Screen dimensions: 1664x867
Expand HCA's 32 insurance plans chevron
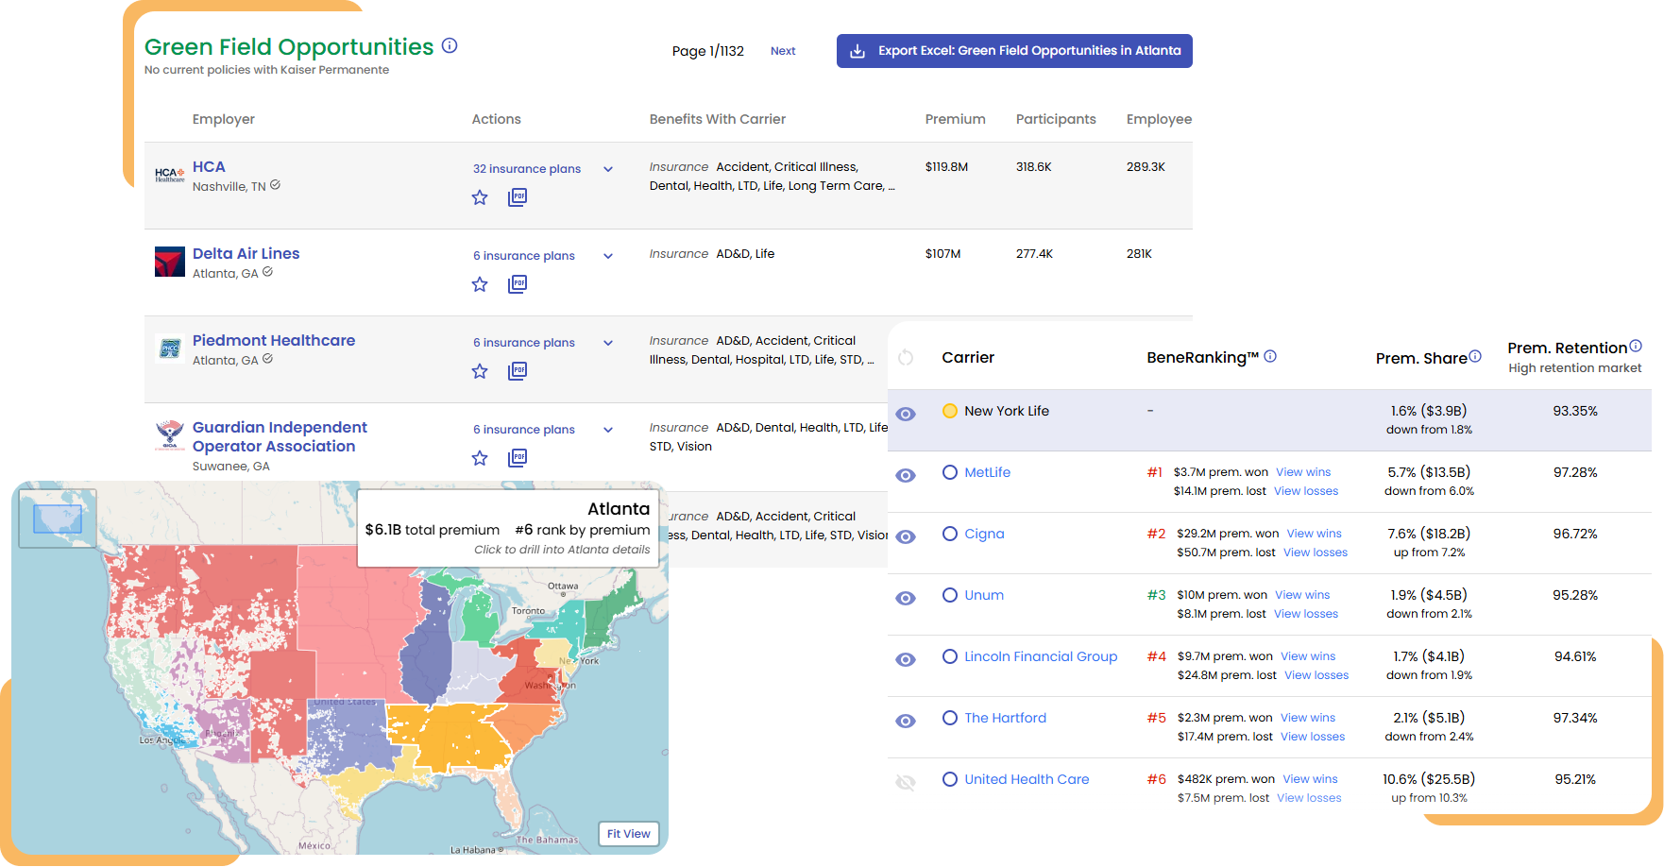608,169
